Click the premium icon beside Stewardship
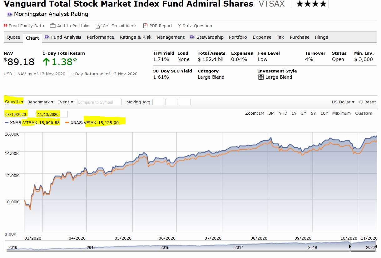Screen dimensions: 381x258 pos(192,37)
